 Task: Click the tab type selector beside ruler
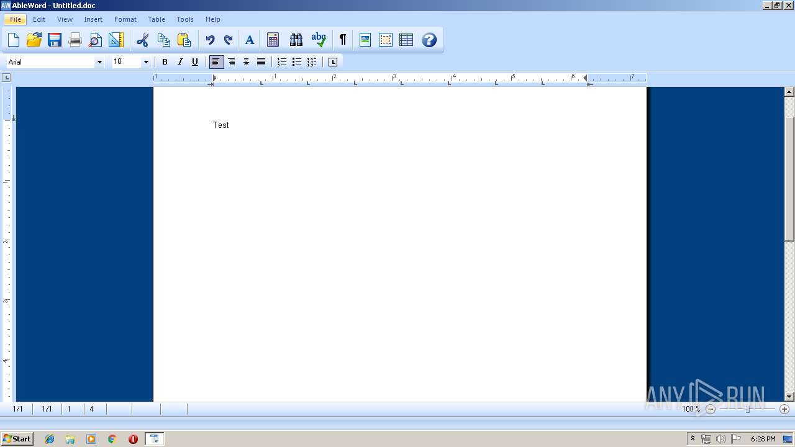pos(6,78)
